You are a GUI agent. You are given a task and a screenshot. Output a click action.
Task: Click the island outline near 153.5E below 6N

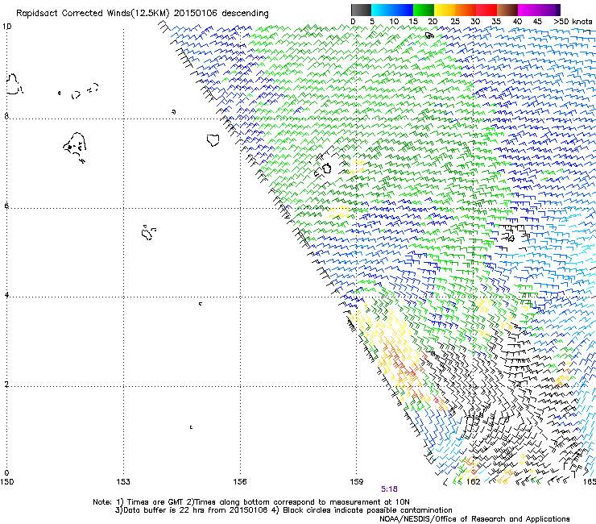click(x=148, y=232)
